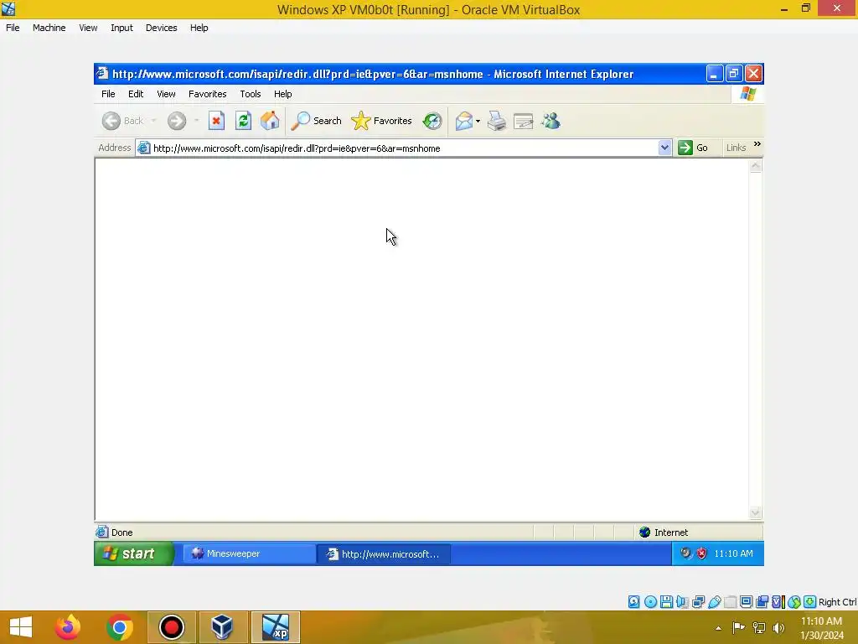Click VirtualBox USB indicator icon
This screenshot has height=644, width=858.
pos(714,602)
